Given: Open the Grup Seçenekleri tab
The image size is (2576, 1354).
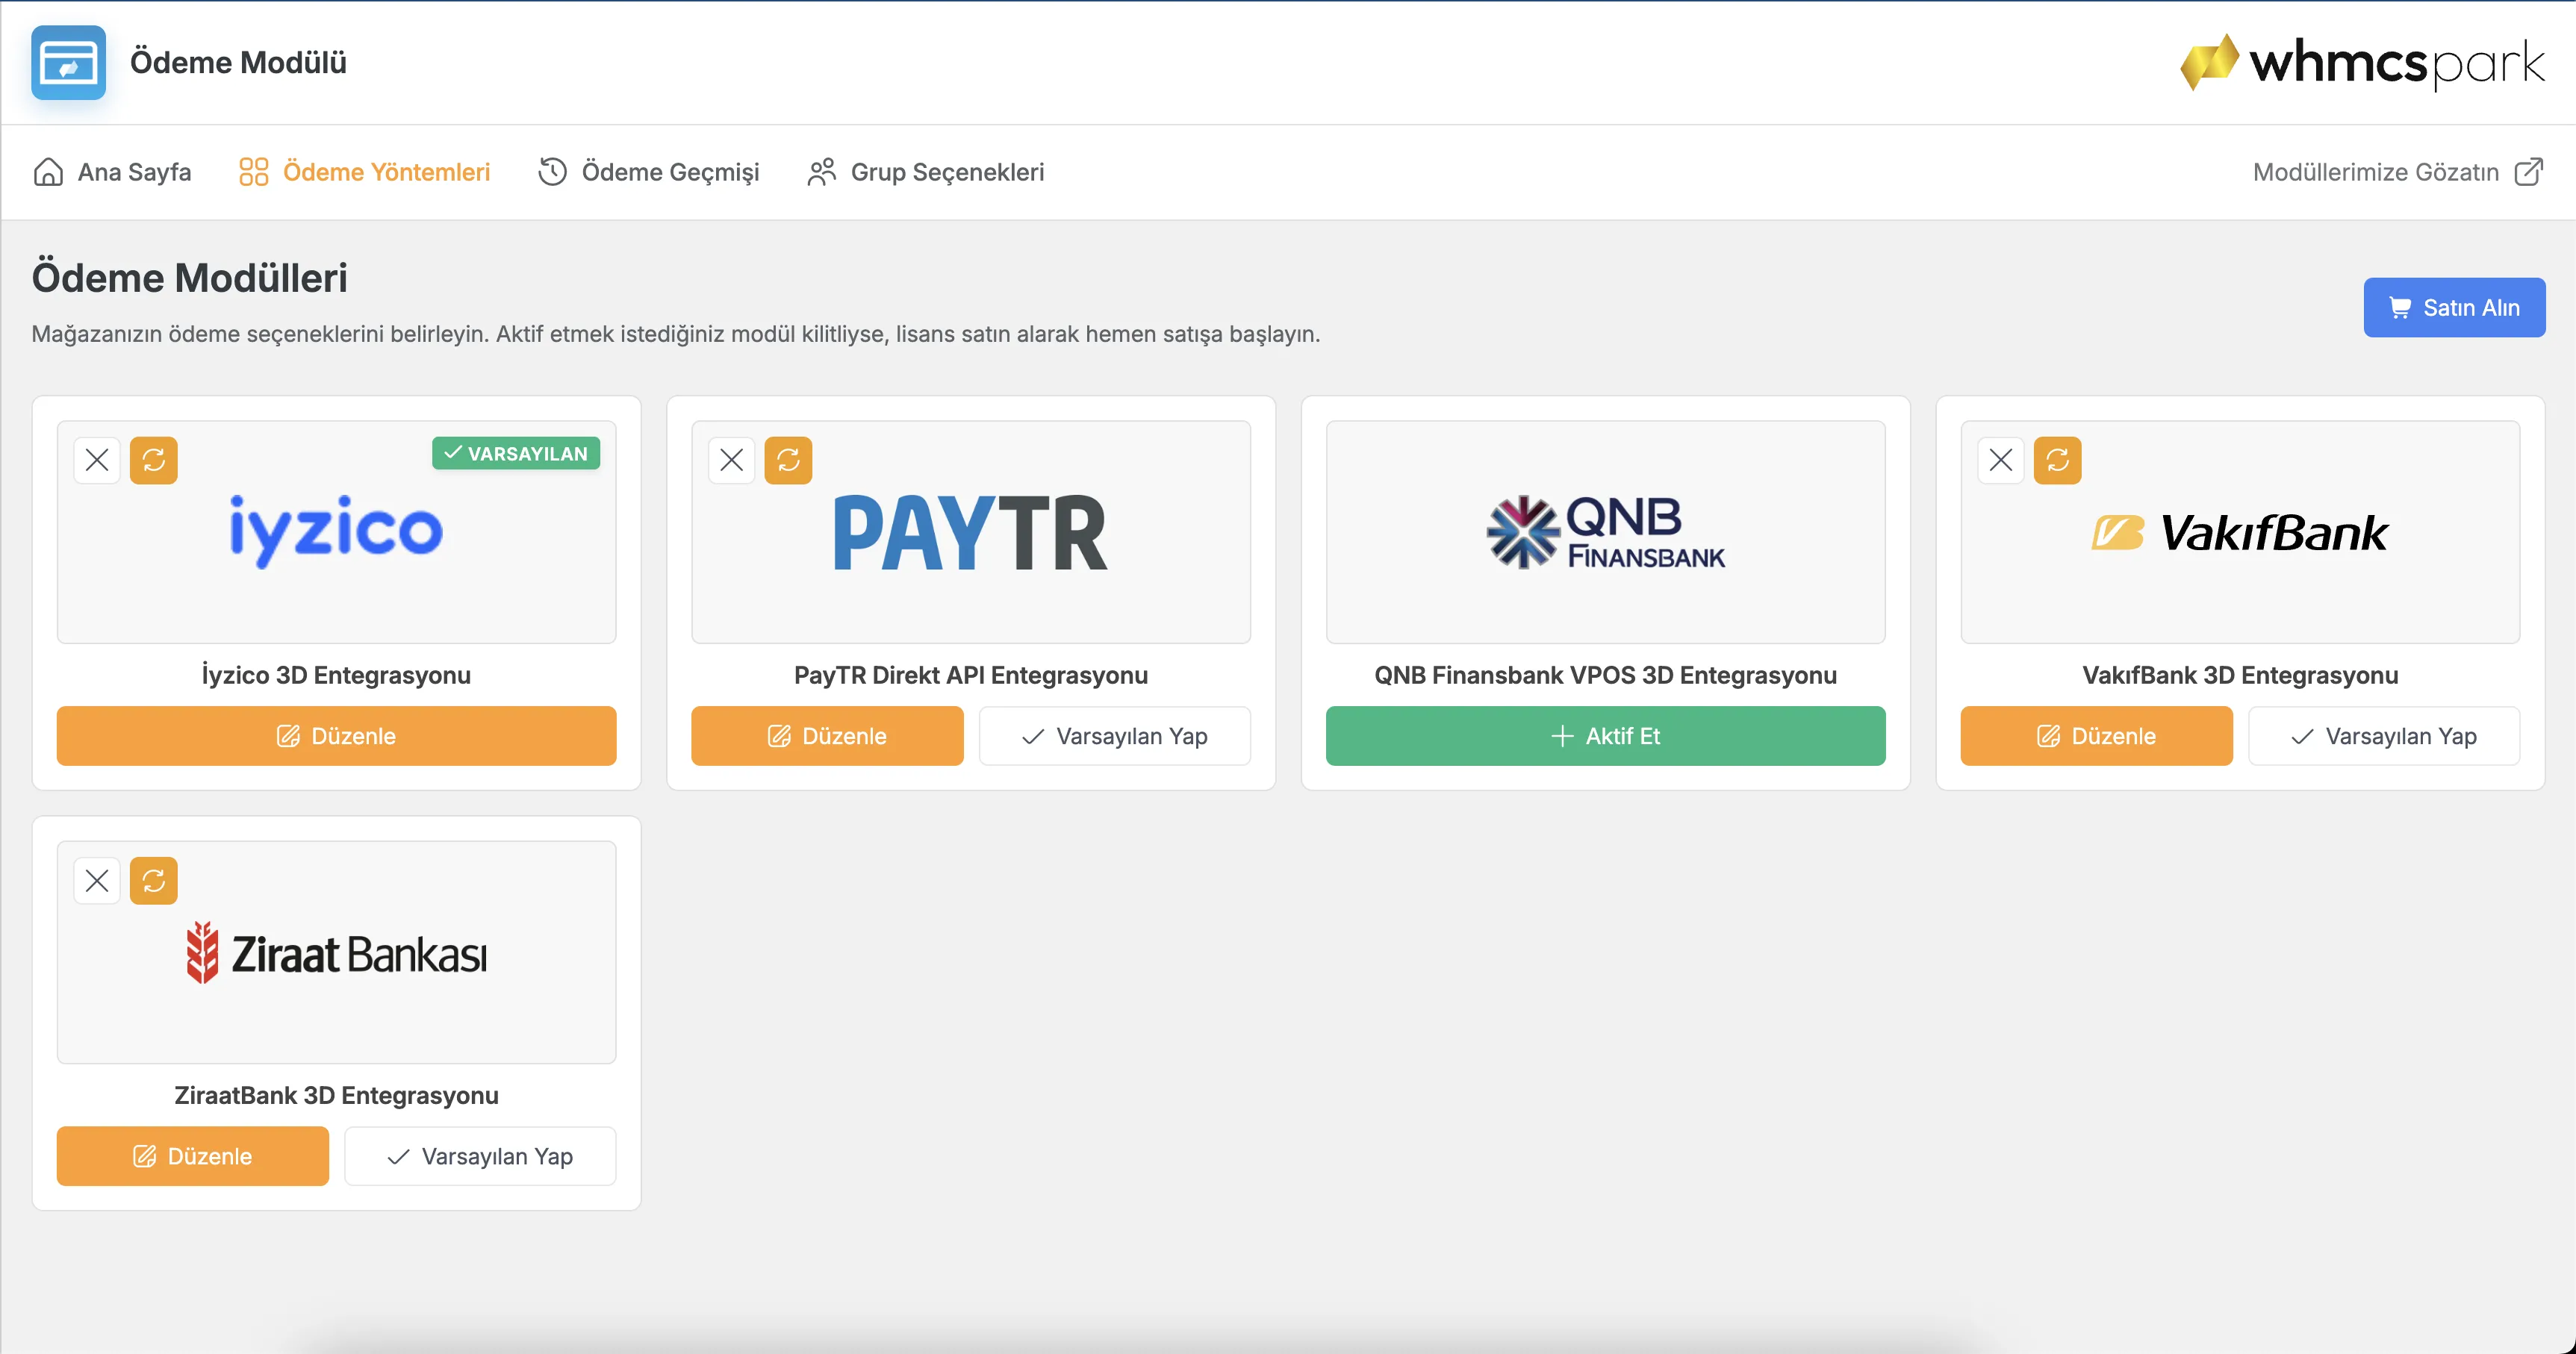Looking at the screenshot, I should tap(926, 172).
